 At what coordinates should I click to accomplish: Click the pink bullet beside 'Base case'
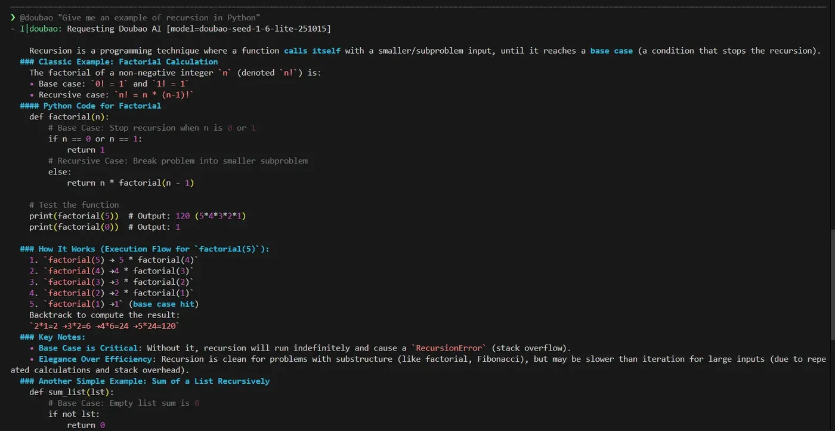pyautogui.click(x=31, y=84)
